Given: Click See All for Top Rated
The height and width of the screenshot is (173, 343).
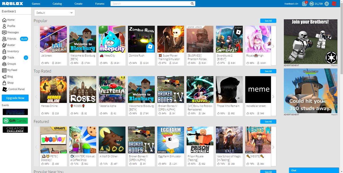Looking at the screenshot, I should tap(268, 71).
